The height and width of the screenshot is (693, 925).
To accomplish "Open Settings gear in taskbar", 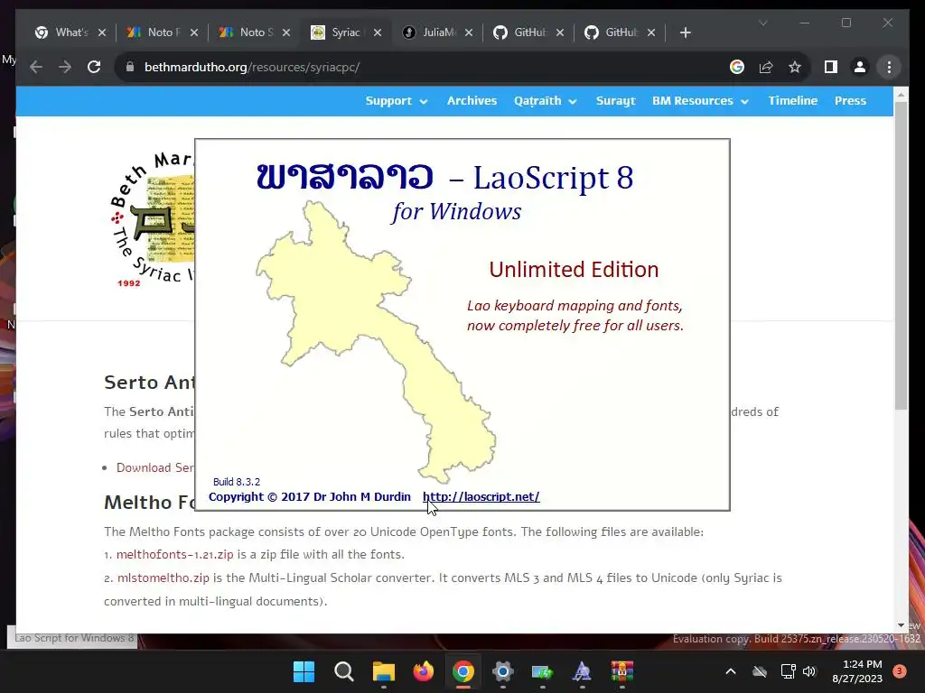I will [502, 671].
